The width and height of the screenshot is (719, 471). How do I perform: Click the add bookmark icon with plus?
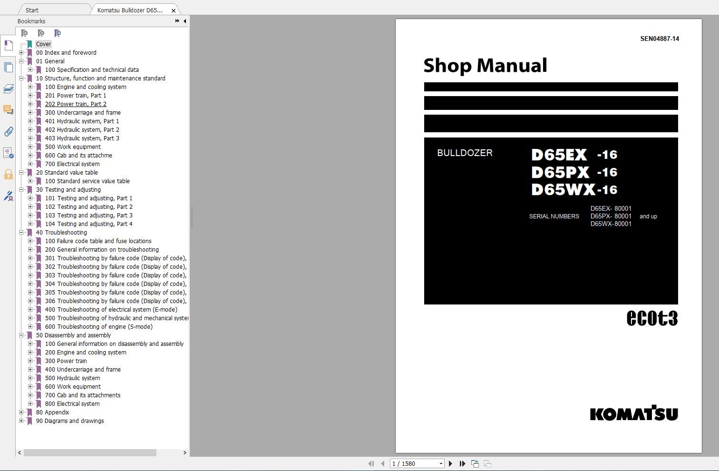tap(41, 33)
